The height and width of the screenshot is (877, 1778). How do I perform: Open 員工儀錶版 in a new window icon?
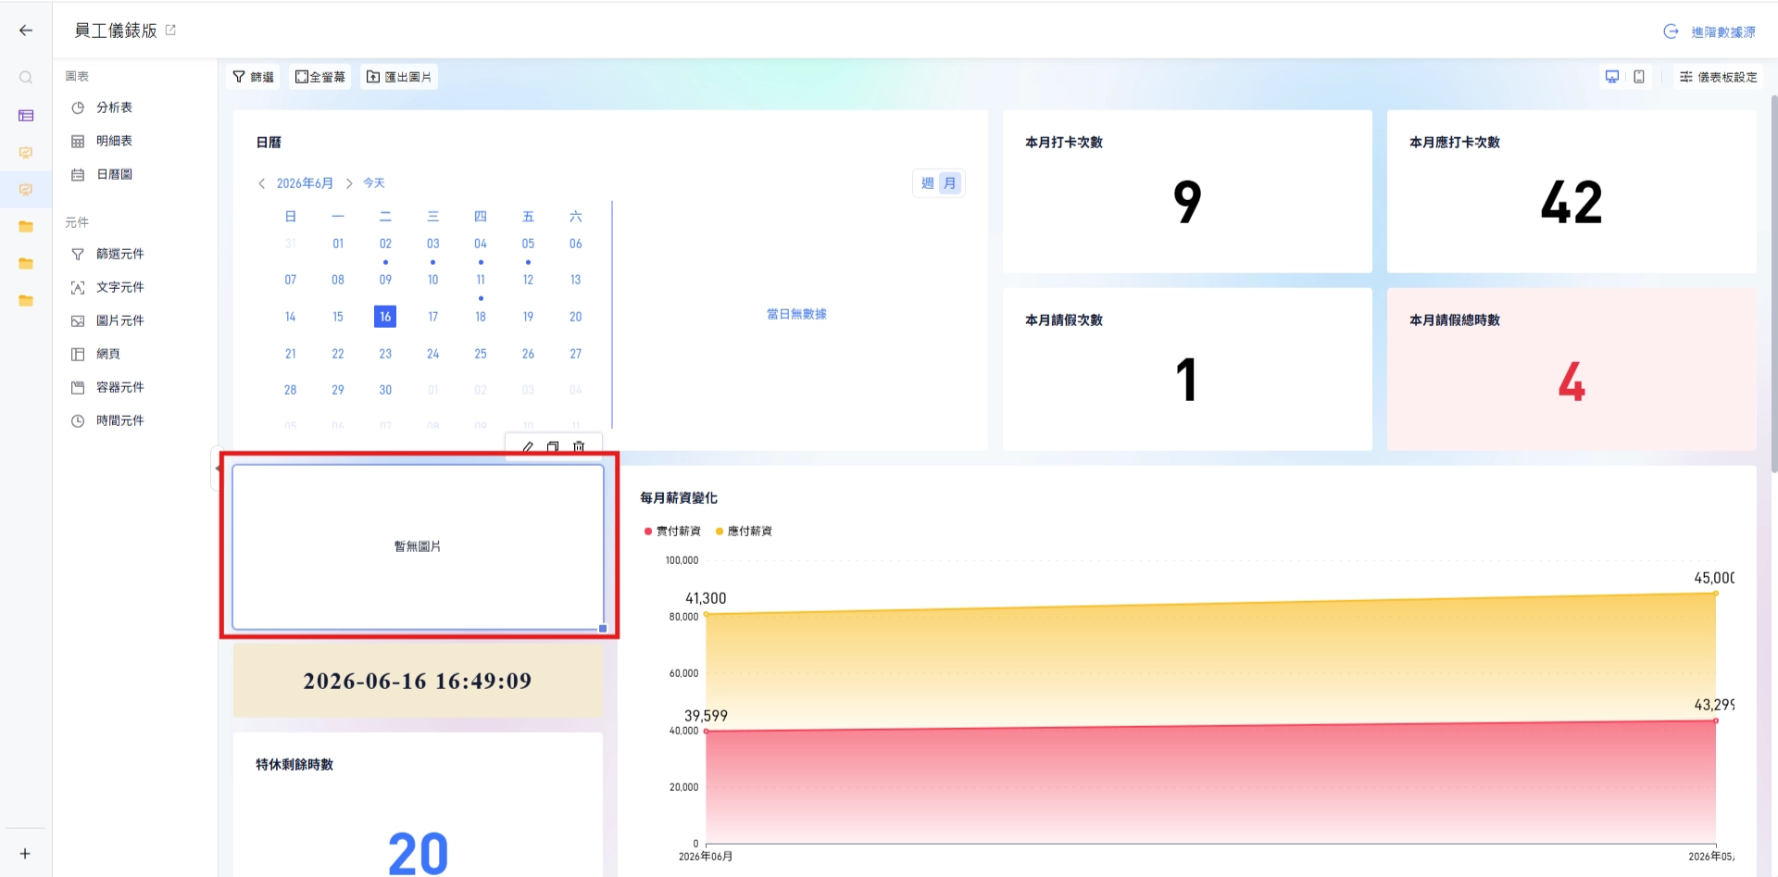(170, 31)
